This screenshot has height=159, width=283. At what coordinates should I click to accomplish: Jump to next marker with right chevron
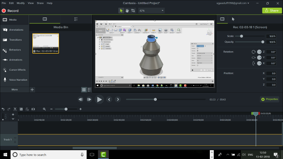(118, 99)
